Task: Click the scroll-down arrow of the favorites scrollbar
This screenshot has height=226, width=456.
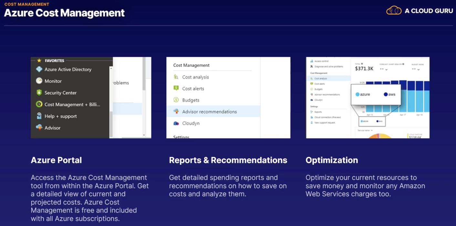Action: 144,135
